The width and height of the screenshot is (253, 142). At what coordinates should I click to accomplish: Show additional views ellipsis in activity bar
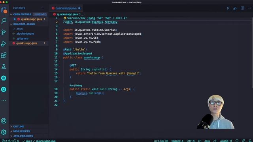tap(4, 101)
